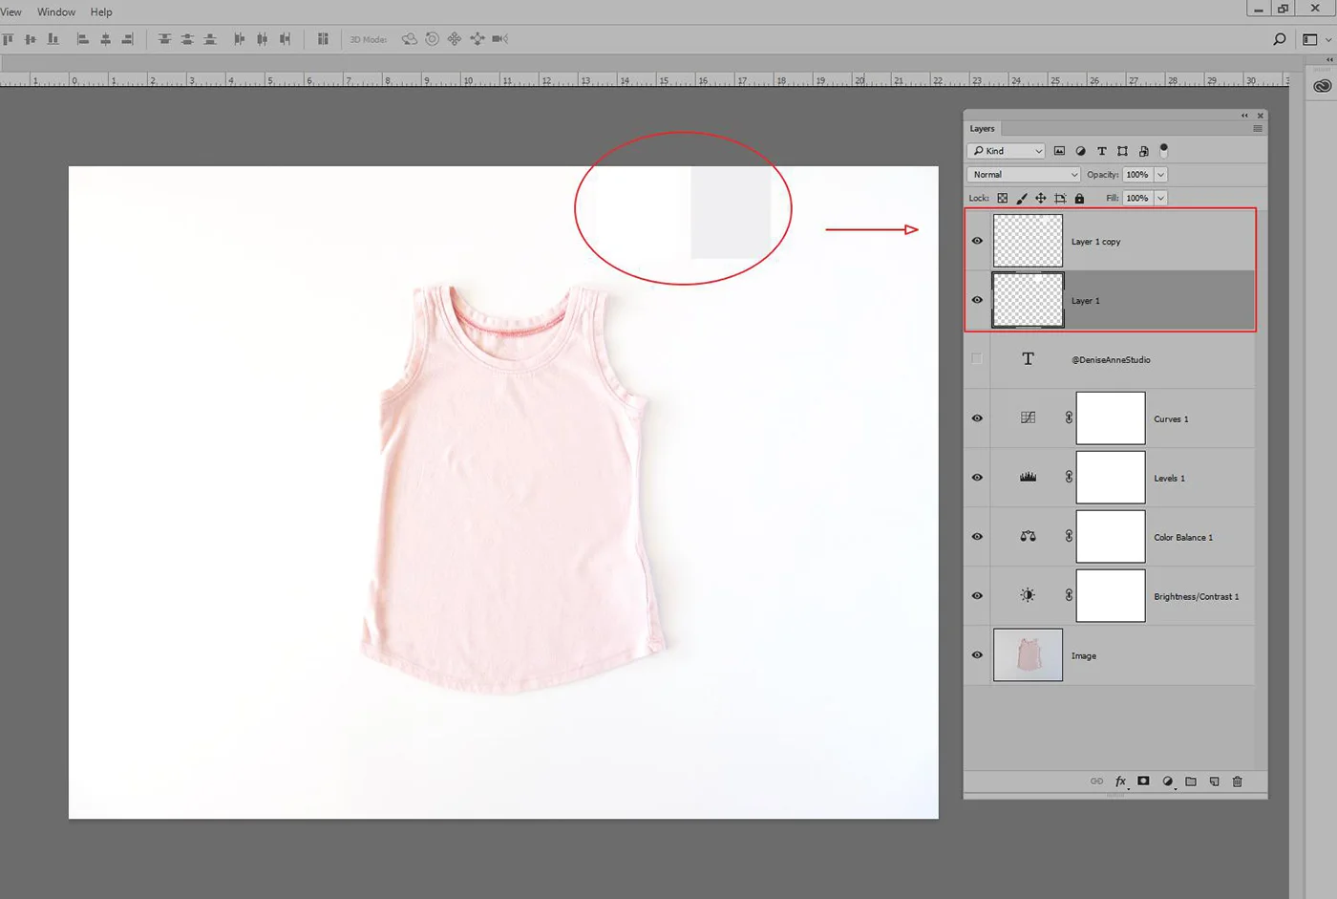Hide the Color Balance 1 layer
This screenshot has height=899, width=1337.
coord(977,537)
